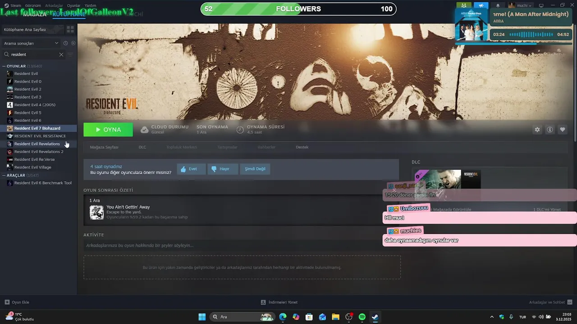
Task: Select Resident Evil 4 (2005) in library
Action: click(35, 105)
